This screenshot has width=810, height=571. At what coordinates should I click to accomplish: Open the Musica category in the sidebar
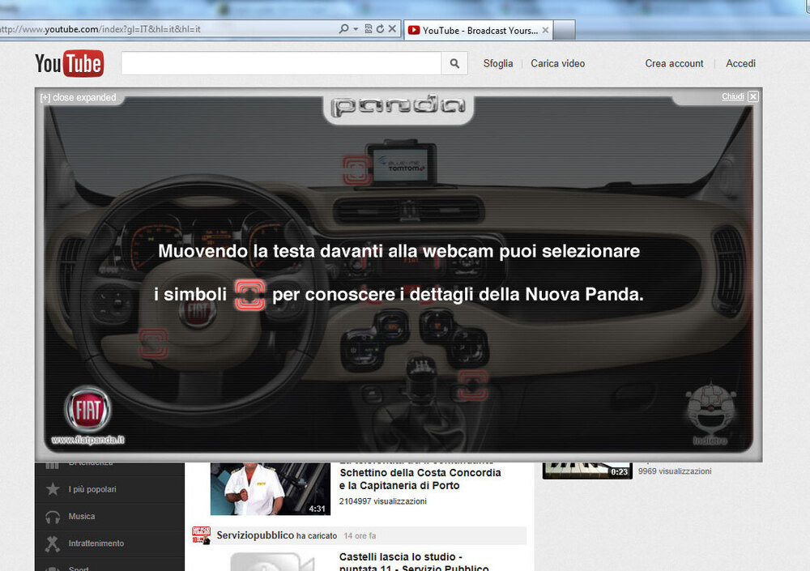[x=81, y=516]
